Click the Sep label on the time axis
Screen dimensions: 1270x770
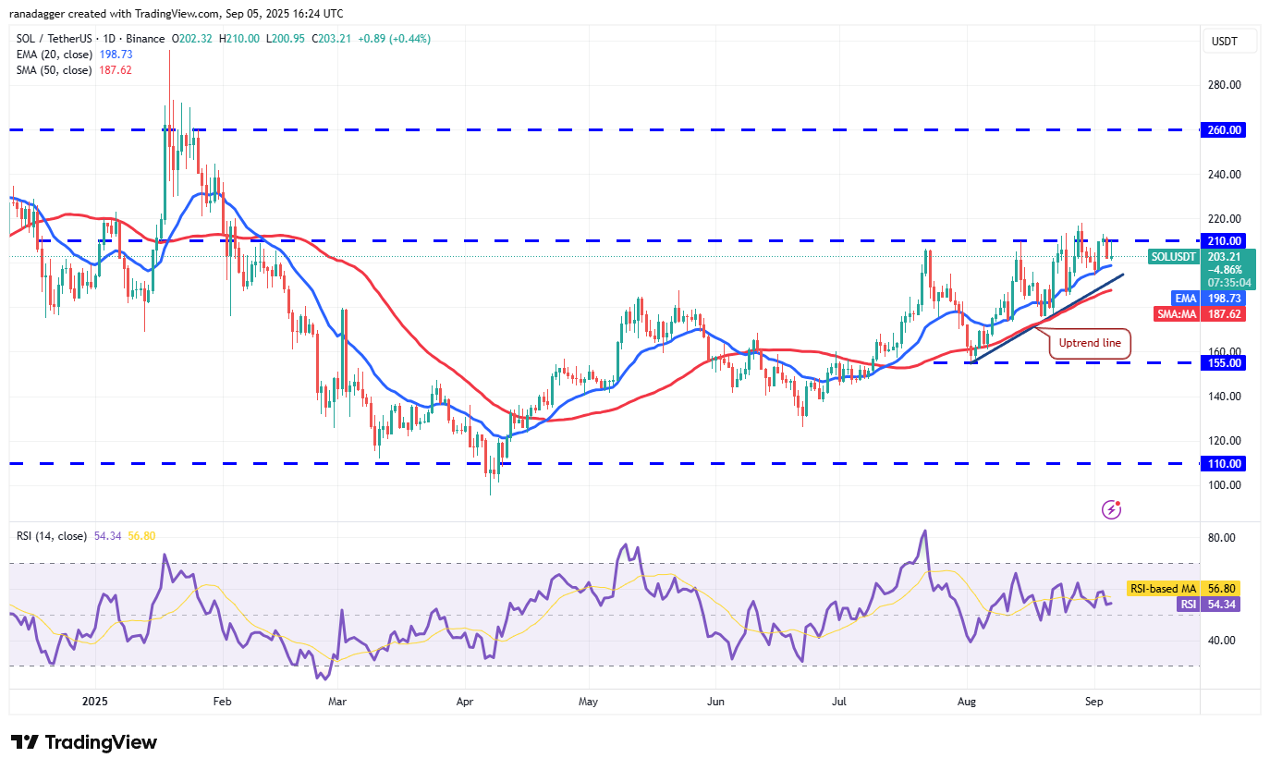click(1093, 702)
